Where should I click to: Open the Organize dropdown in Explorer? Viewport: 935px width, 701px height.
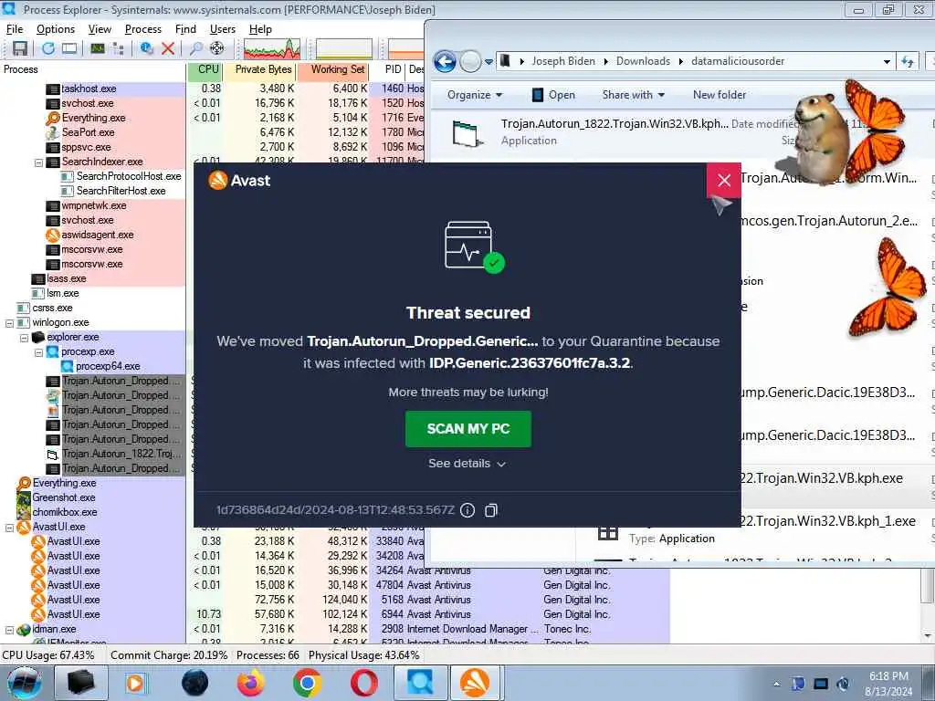[x=475, y=95]
